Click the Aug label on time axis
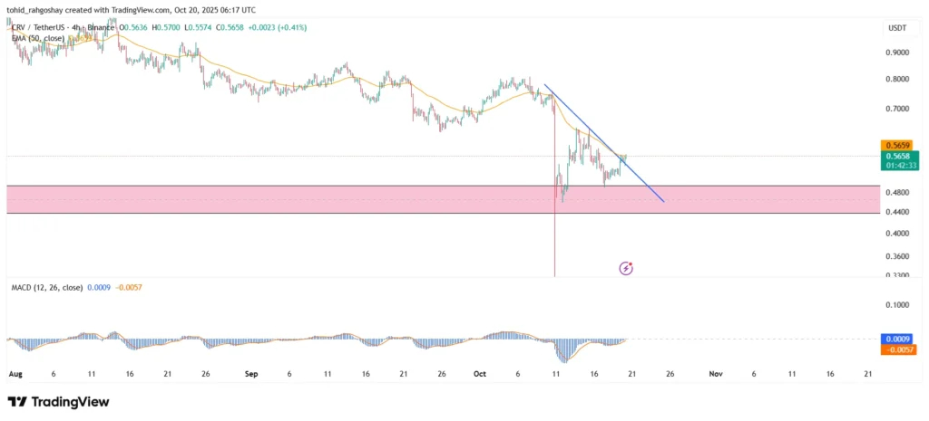Image resolution: width=929 pixels, height=421 pixels. coord(15,374)
